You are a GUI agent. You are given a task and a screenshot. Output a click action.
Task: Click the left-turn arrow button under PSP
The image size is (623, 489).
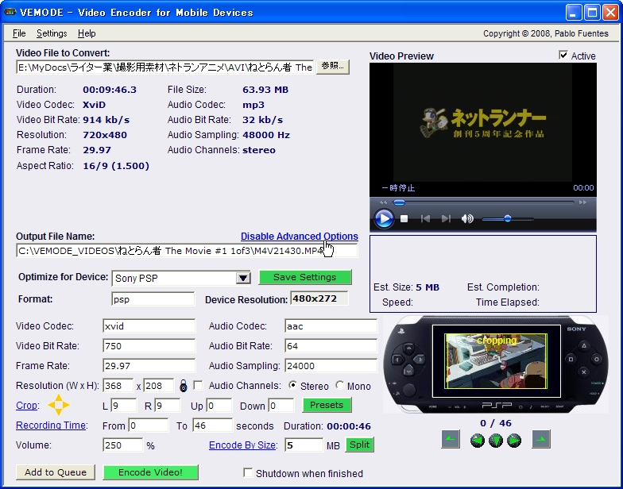click(x=450, y=439)
